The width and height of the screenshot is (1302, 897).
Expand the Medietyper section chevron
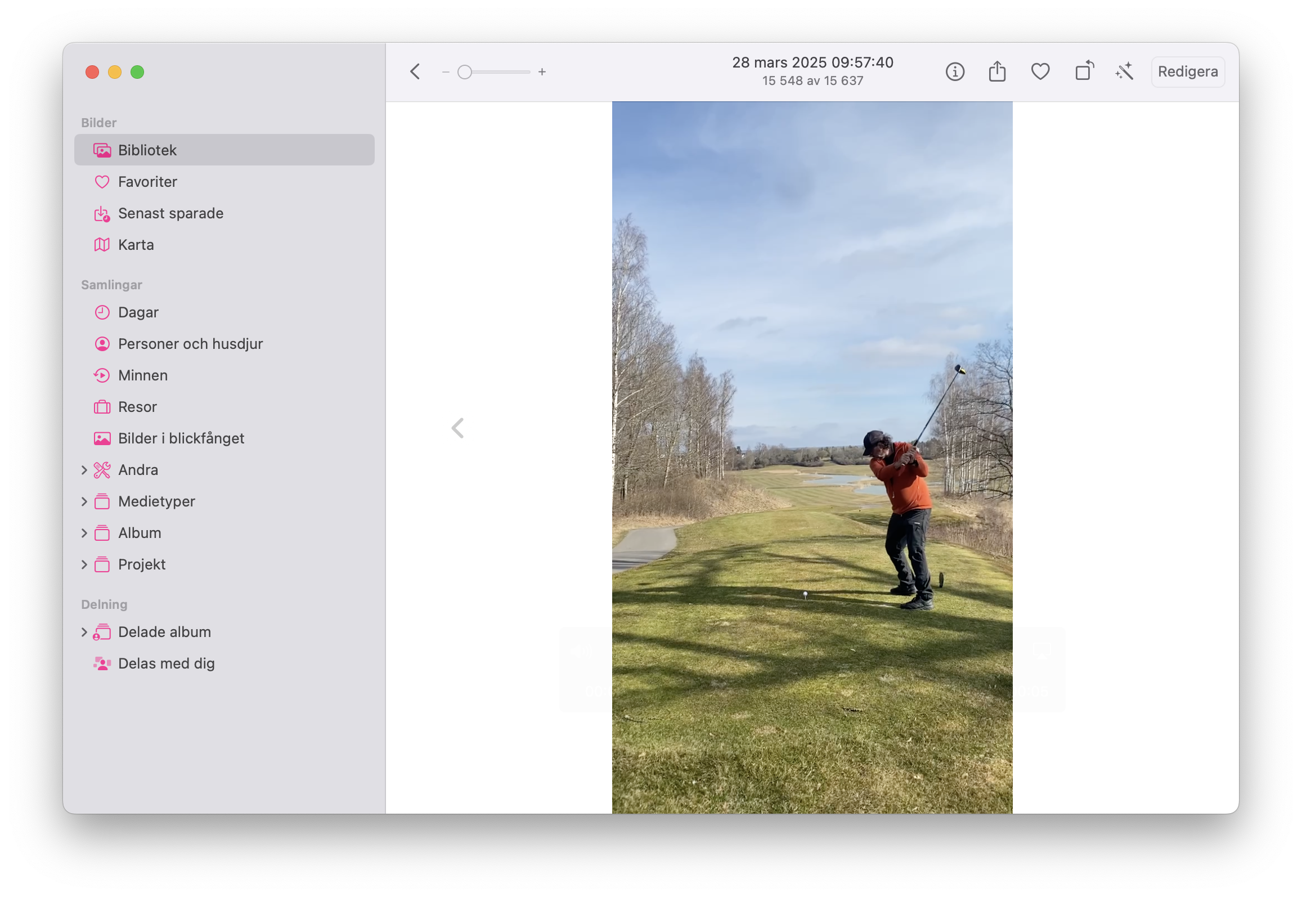[x=84, y=501]
